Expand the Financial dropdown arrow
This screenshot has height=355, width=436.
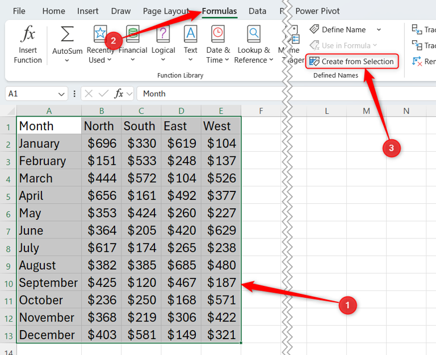coord(133,59)
